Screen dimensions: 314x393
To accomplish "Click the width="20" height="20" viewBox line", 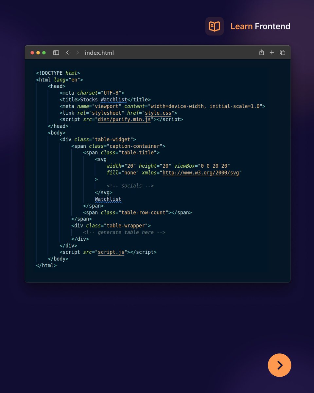I will pos(168,166).
